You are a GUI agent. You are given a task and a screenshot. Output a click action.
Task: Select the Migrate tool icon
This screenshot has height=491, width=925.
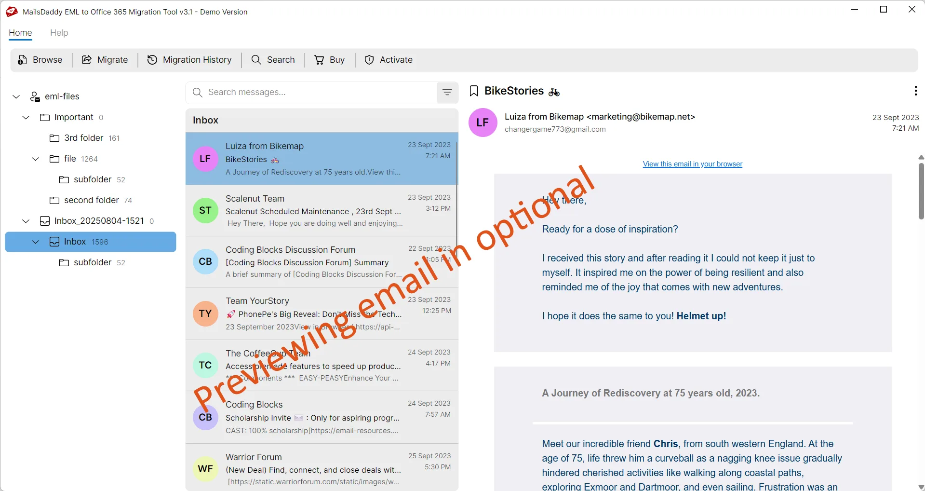pos(86,59)
